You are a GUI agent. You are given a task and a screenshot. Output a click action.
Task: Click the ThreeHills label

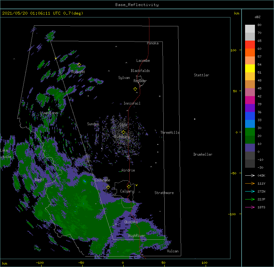tap(170, 133)
